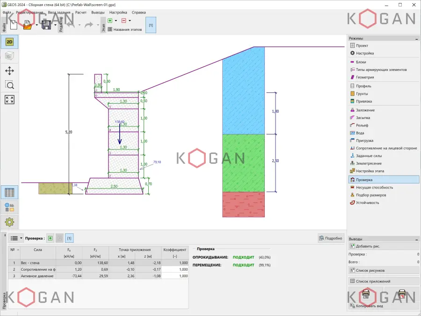
Task: Click the fit-to-window view icon
Action: click(9, 99)
